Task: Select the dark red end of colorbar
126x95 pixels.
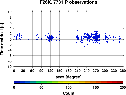Action: pos(120,82)
